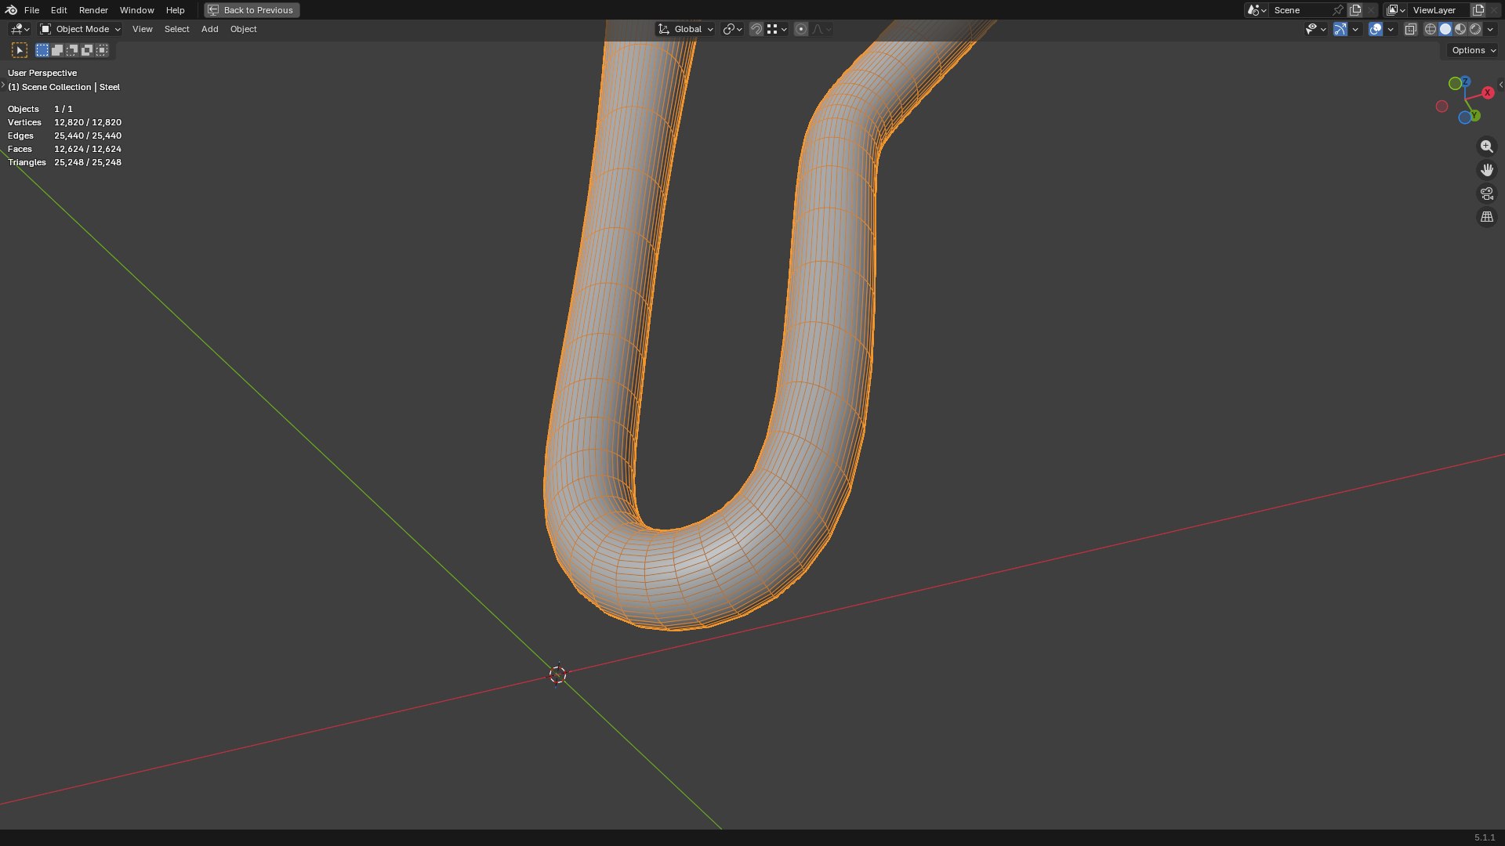Open the viewport Select menu
The height and width of the screenshot is (846, 1505).
(176, 29)
